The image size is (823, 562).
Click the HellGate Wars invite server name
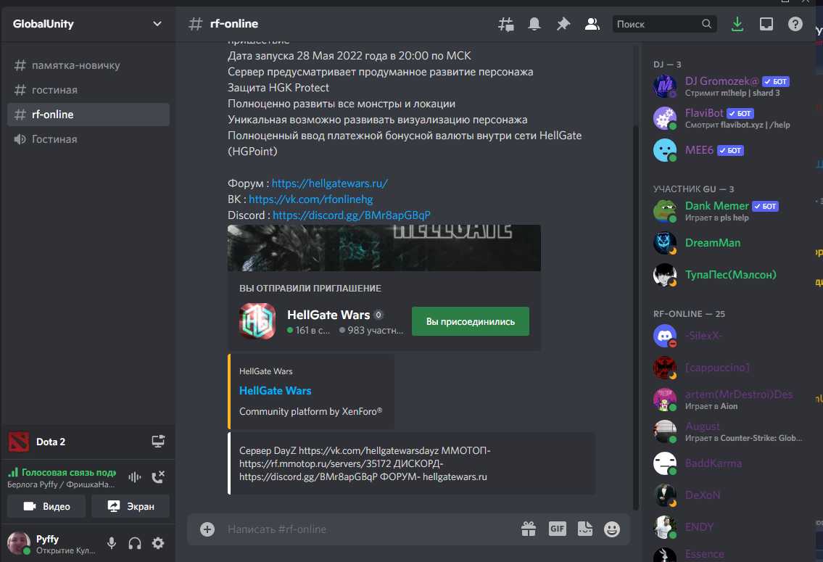coord(328,315)
